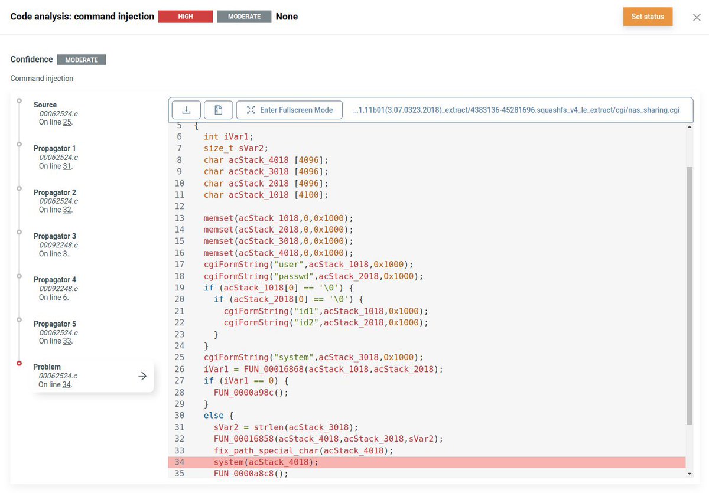Click the Code analysis: command injection title
Screen dimensions: 709x493
click(82, 17)
